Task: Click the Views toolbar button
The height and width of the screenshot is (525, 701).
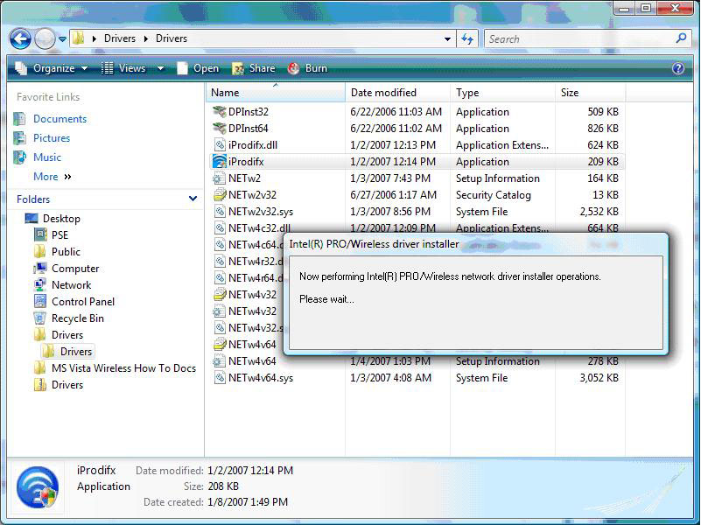Action: click(123, 68)
